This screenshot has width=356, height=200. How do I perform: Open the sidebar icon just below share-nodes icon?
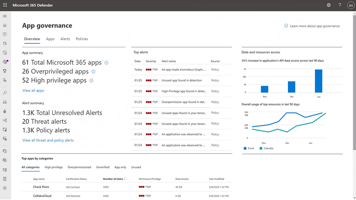click(5, 129)
